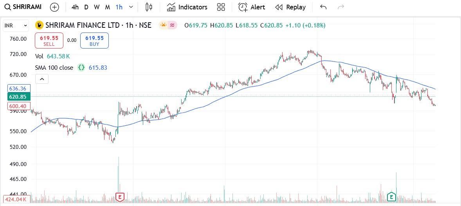Open the green earnings E marker

click(391, 197)
